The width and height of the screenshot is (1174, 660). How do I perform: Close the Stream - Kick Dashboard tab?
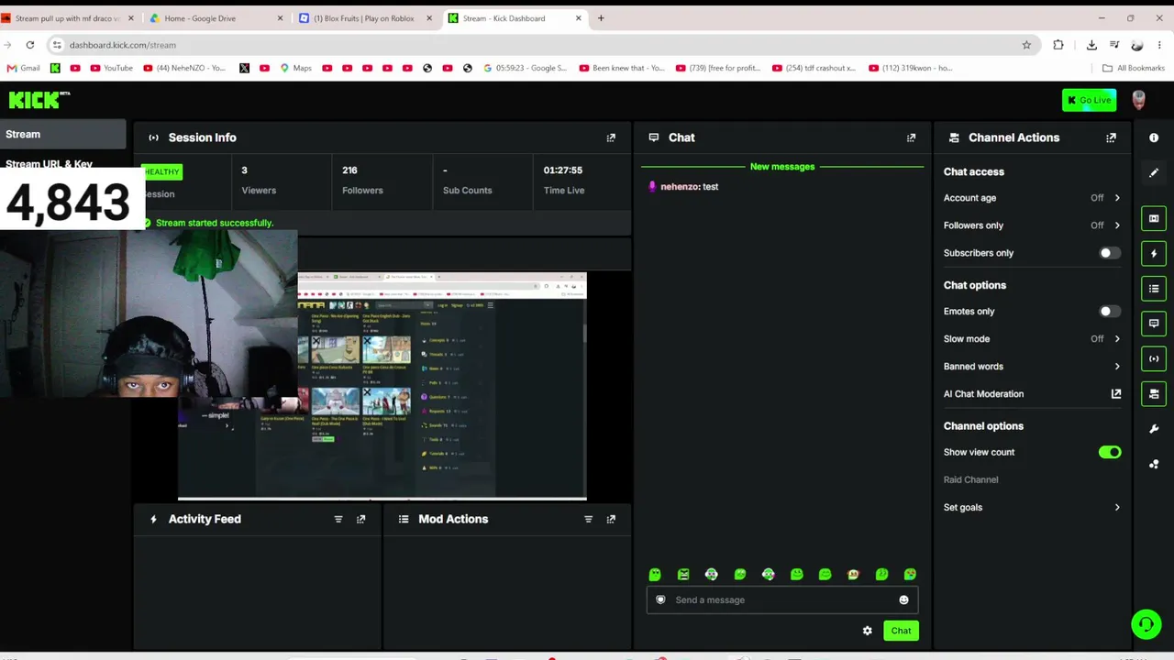pyautogui.click(x=578, y=18)
